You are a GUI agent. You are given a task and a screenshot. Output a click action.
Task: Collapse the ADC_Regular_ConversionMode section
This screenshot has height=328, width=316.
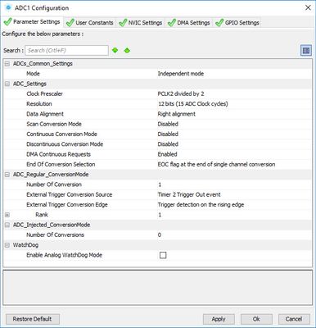(7, 175)
